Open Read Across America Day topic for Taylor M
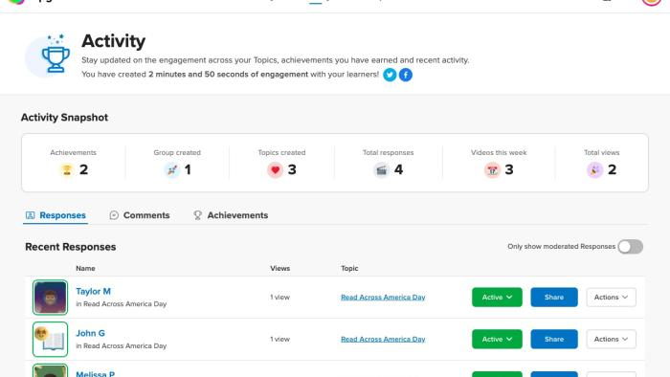Screen dimensions: 670x377 pyautogui.click(x=383, y=298)
